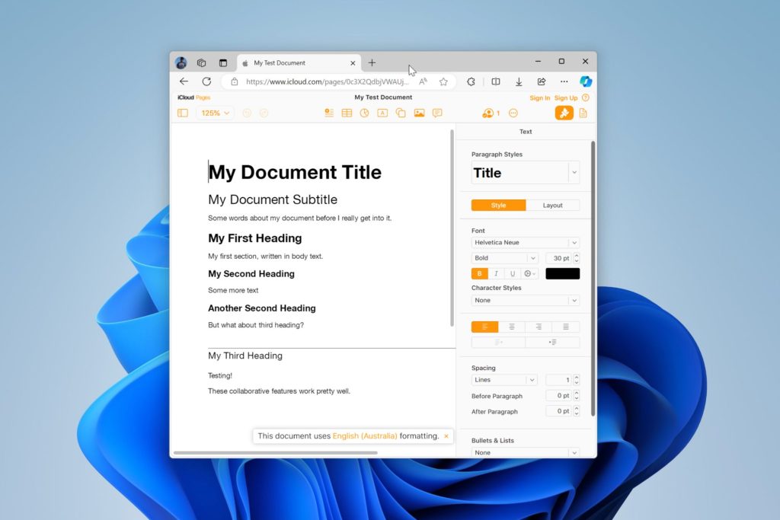Screen dimensions: 780x520
Task: Close the My Test Document tab
Action: 353,63
